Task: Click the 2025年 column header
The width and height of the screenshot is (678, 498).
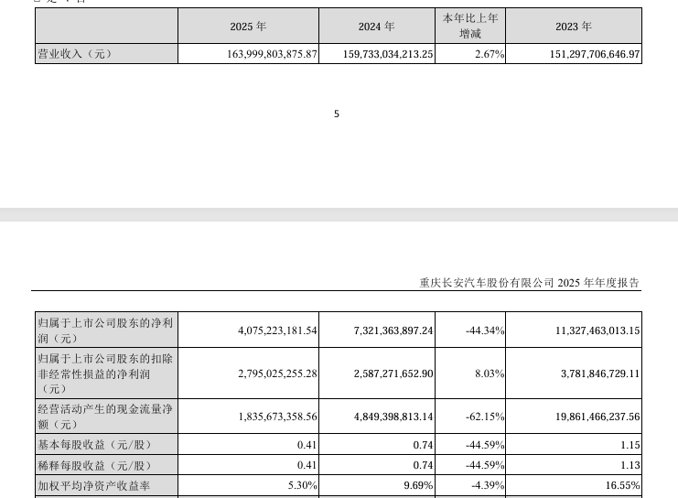Action: (247, 27)
